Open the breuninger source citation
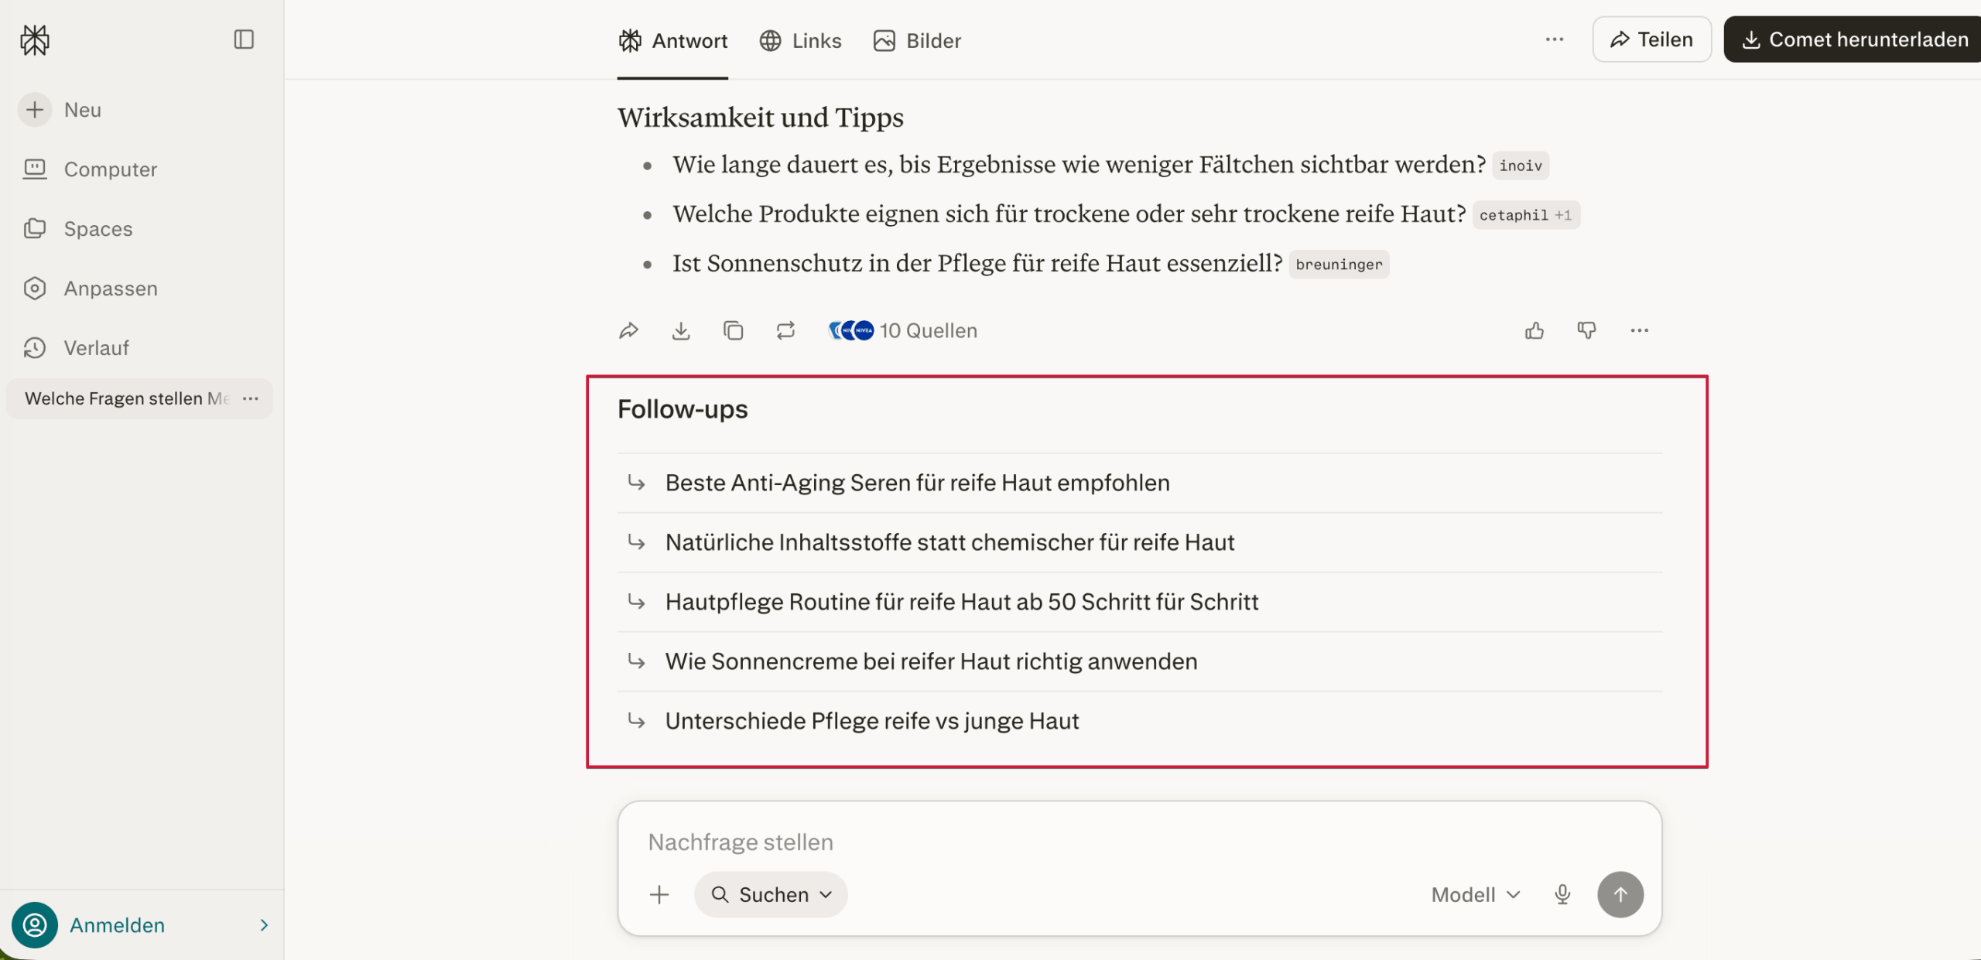The width and height of the screenshot is (1981, 960). (x=1339, y=265)
